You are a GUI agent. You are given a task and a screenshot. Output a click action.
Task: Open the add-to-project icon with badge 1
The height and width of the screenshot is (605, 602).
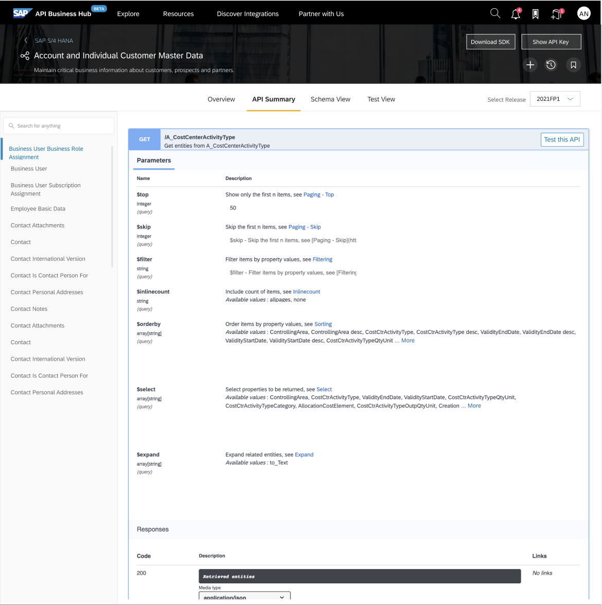click(x=555, y=14)
